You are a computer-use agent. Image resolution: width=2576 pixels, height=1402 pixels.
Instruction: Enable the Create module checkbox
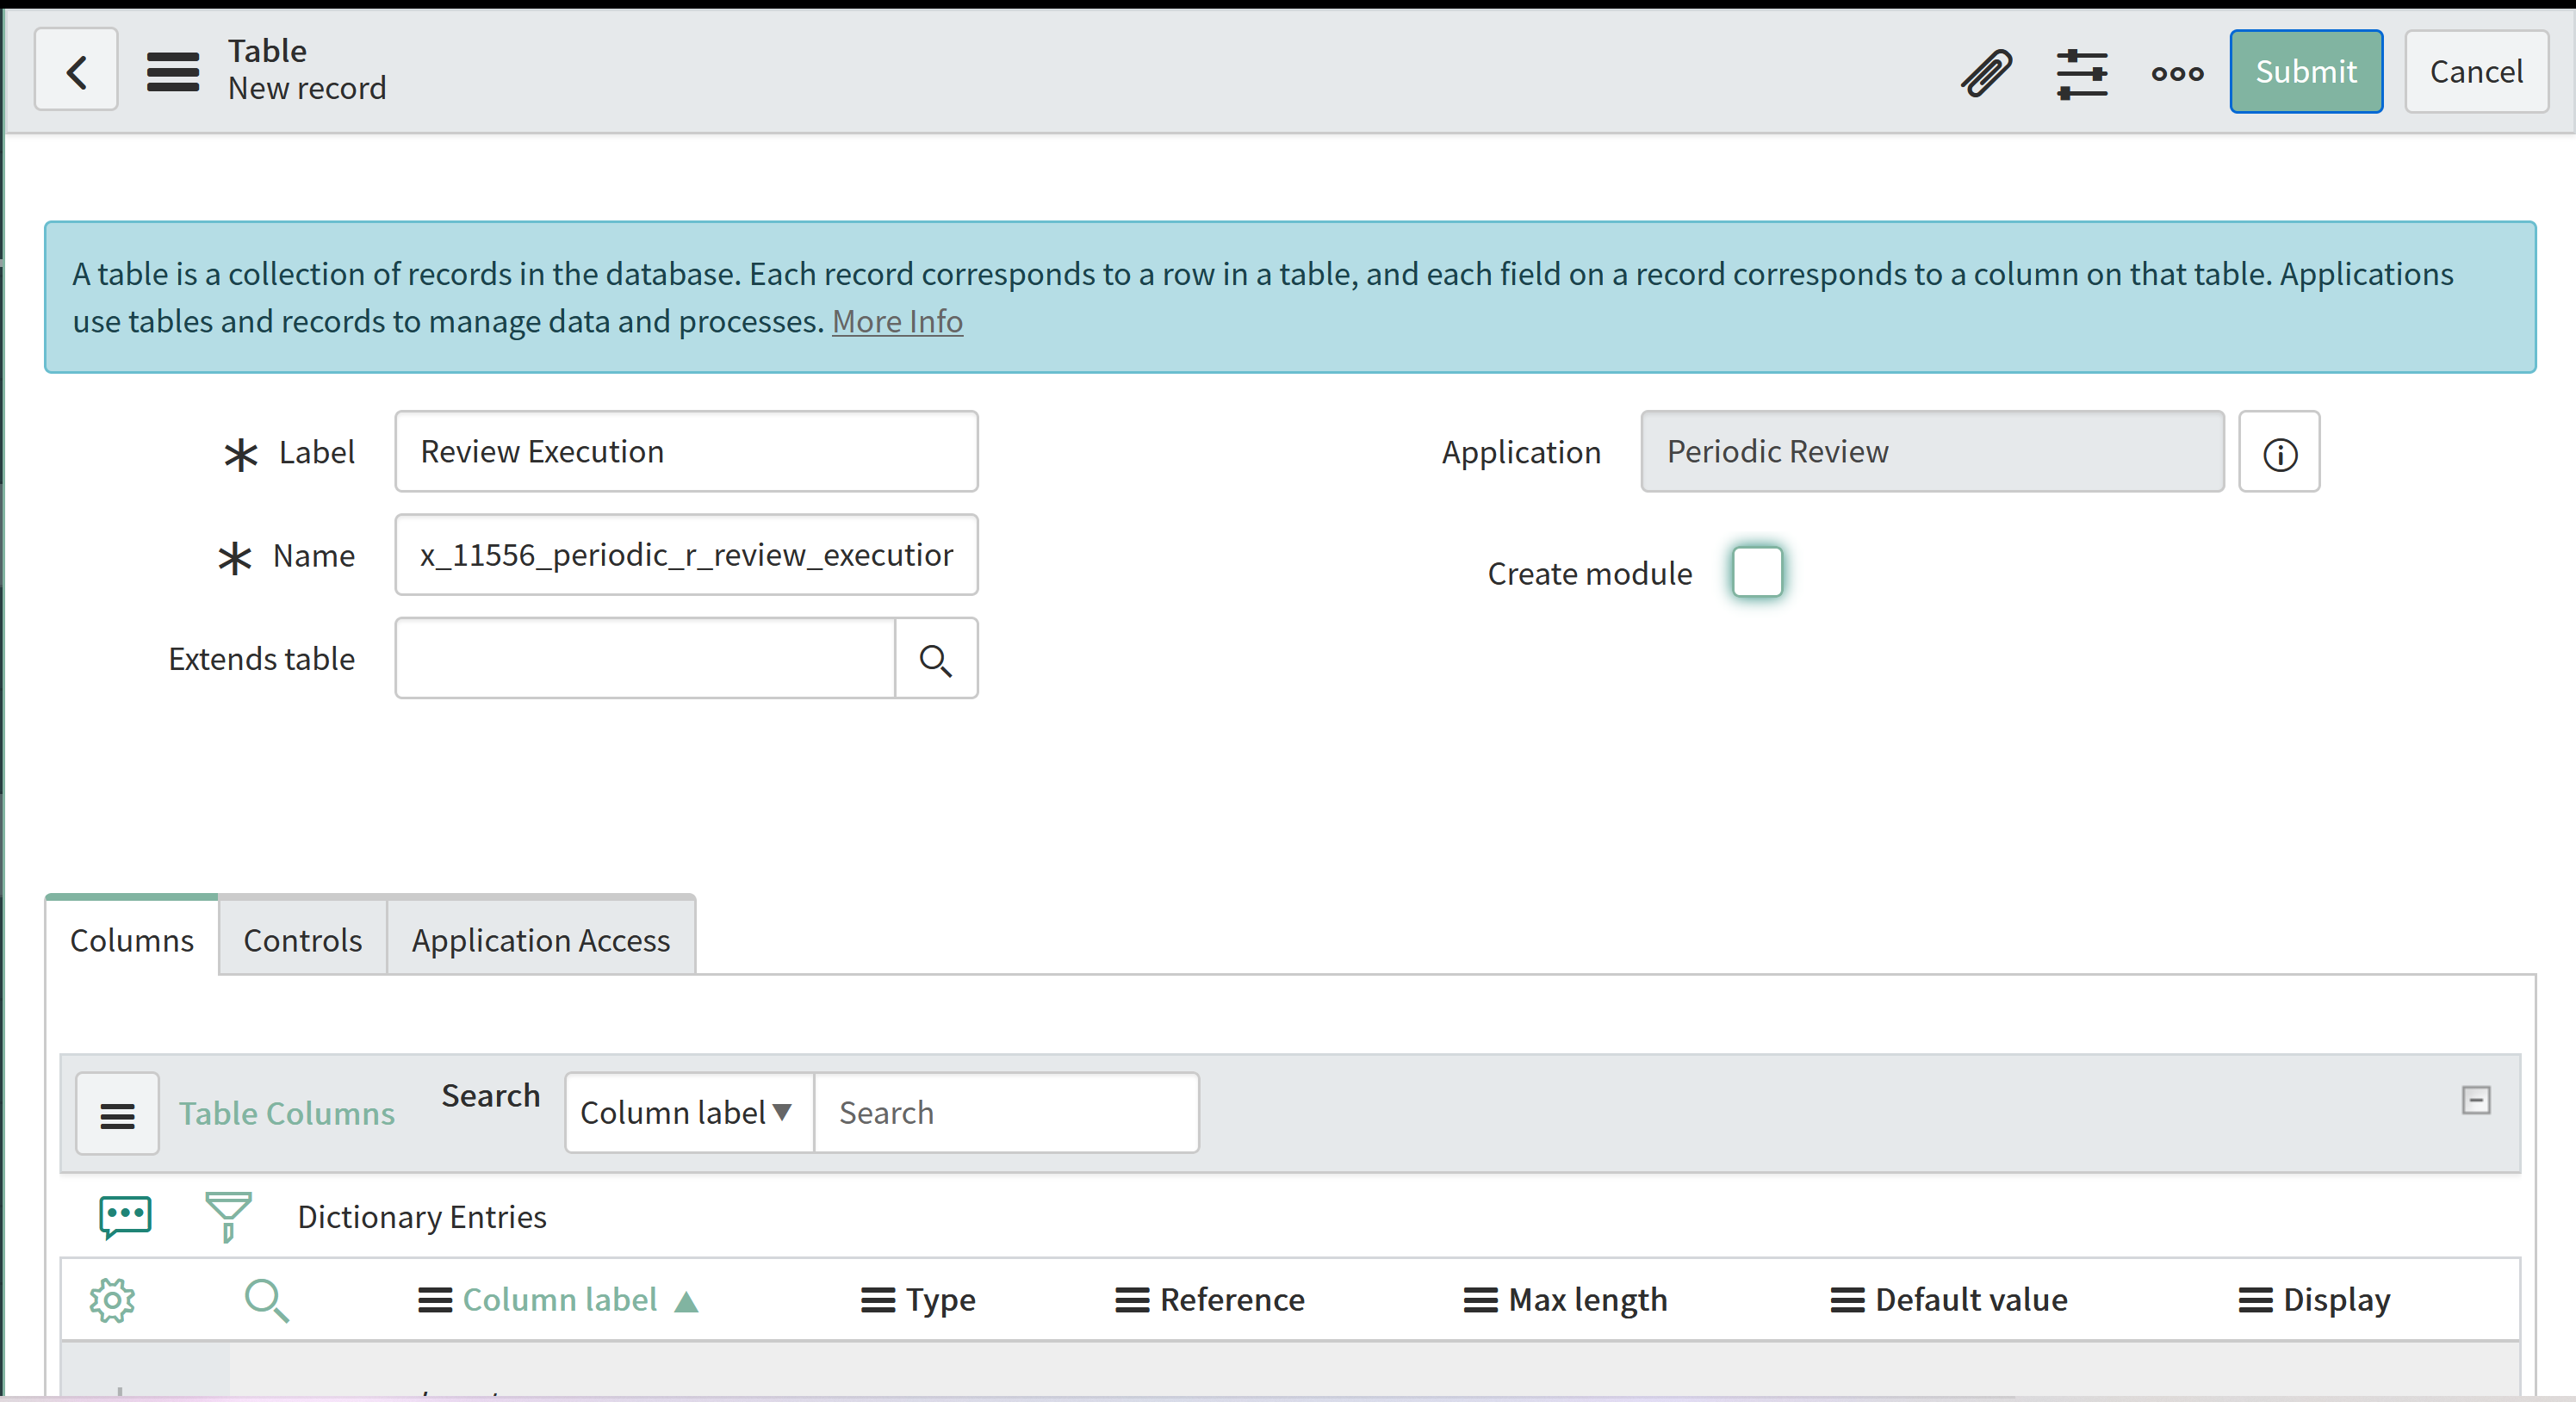click(x=1757, y=572)
